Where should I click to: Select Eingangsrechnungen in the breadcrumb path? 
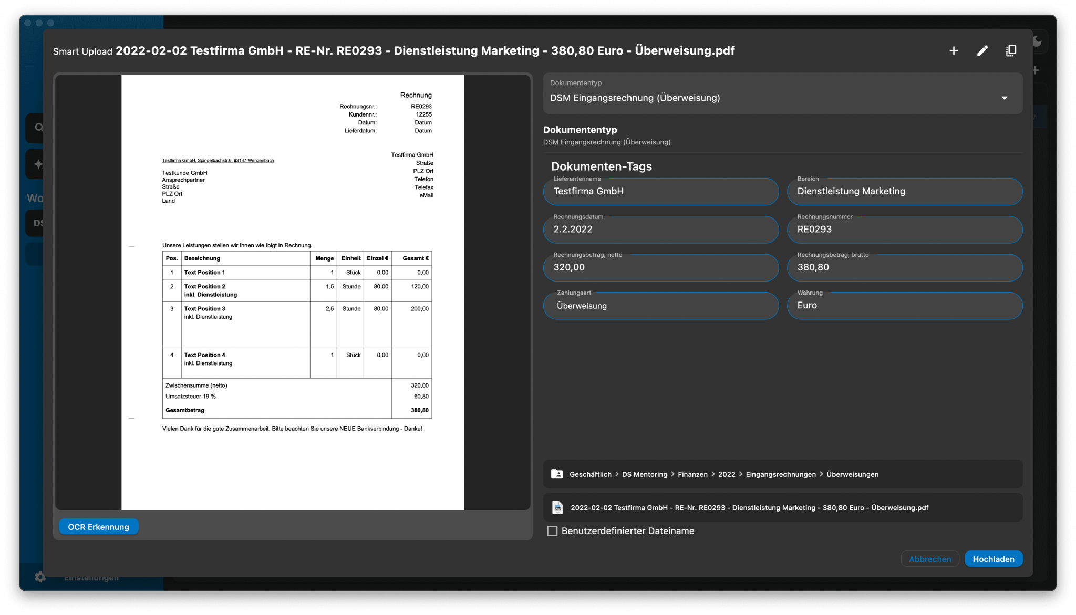(780, 474)
